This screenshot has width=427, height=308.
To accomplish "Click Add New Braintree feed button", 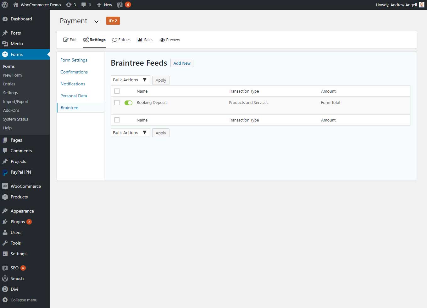I will 182,63.
